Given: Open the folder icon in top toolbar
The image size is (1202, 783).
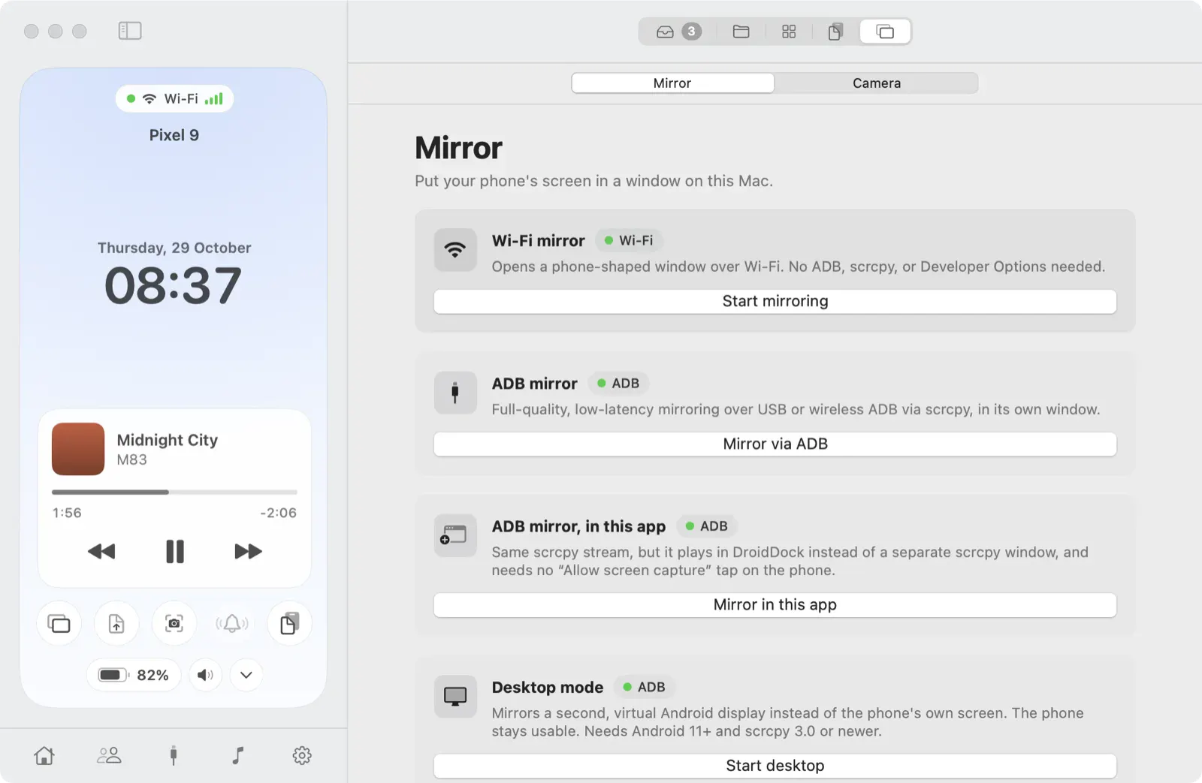Looking at the screenshot, I should click(741, 32).
